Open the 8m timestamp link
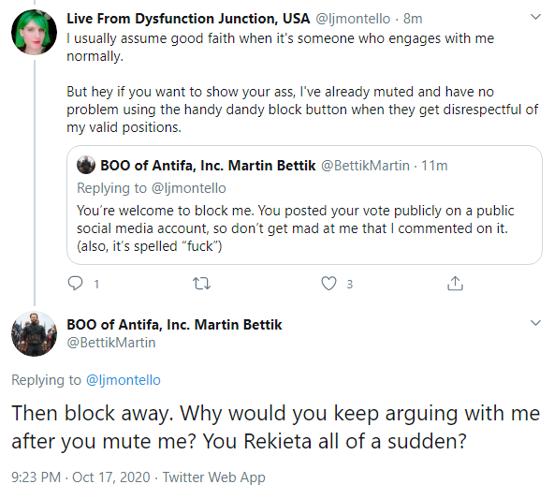 coord(413,19)
